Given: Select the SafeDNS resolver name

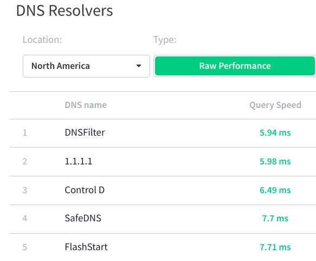Looking at the screenshot, I should pos(83,218).
